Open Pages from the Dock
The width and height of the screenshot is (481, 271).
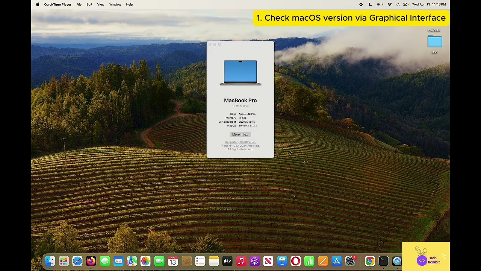[x=323, y=261]
